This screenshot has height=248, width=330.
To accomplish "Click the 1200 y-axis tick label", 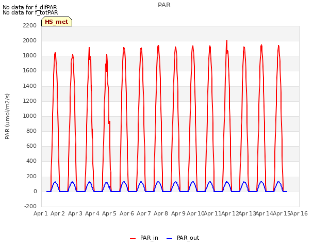I will coord(30,101).
